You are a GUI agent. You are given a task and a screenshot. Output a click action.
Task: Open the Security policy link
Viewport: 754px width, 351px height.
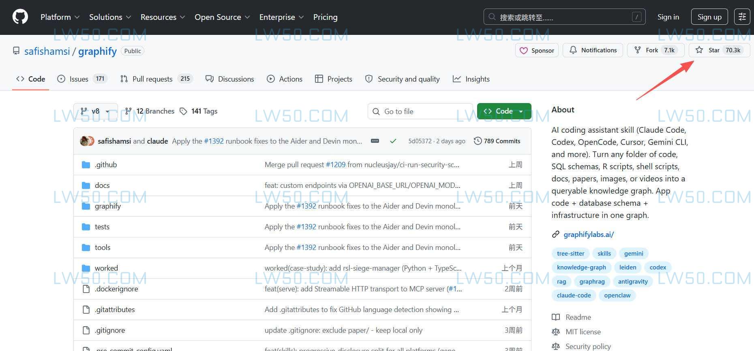(x=581, y=347)
